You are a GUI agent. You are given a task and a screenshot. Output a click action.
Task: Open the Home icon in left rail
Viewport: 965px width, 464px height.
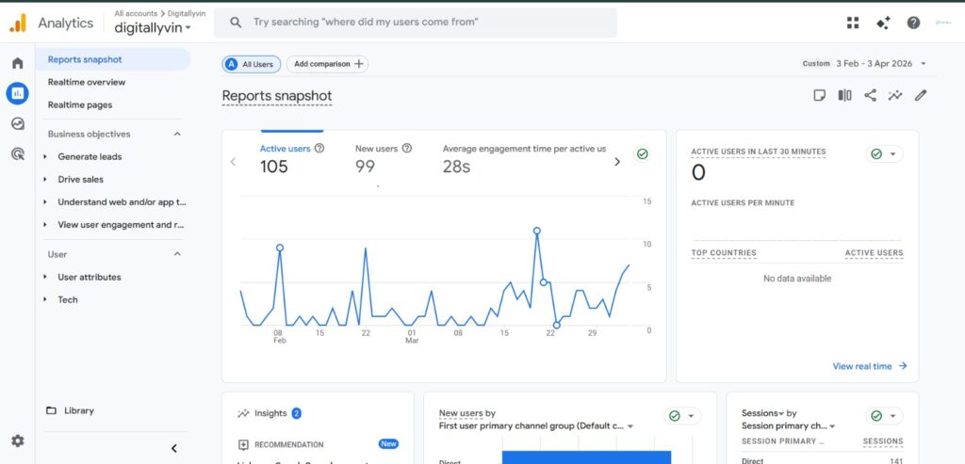pos(17,63)
